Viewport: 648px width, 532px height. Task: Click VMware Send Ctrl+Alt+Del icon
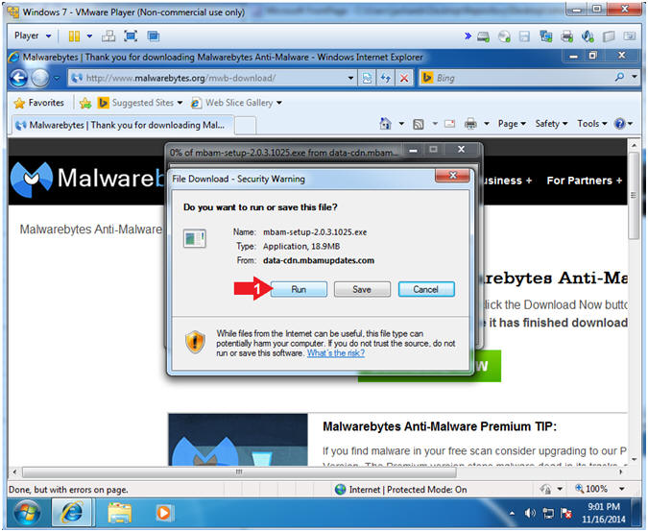[x=108, y=36]
